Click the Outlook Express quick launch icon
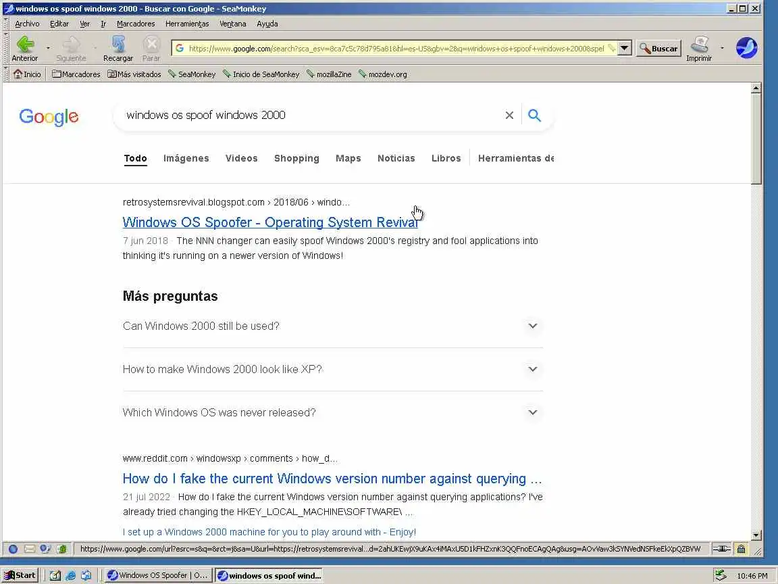778x584 pixels. point(86,575)
